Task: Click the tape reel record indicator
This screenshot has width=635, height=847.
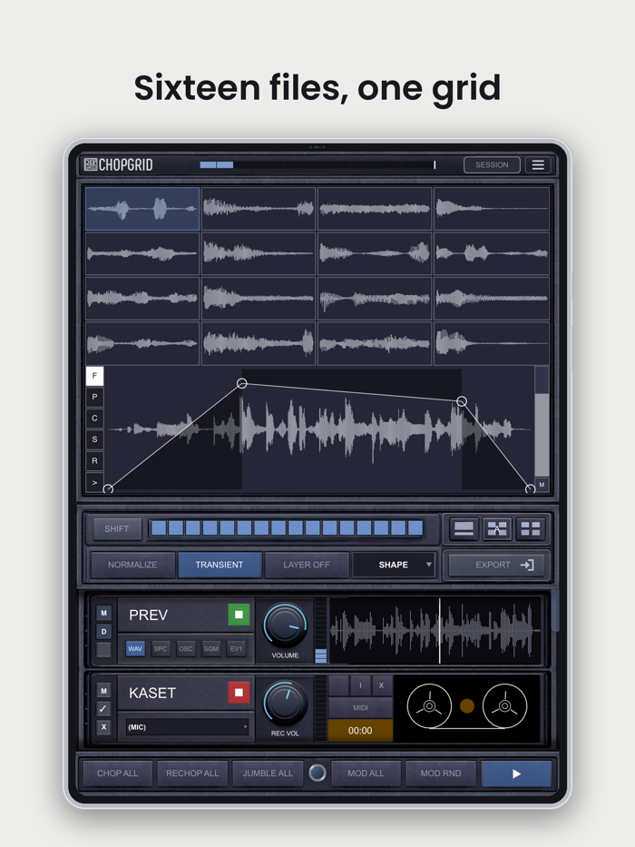Action: 467,705
